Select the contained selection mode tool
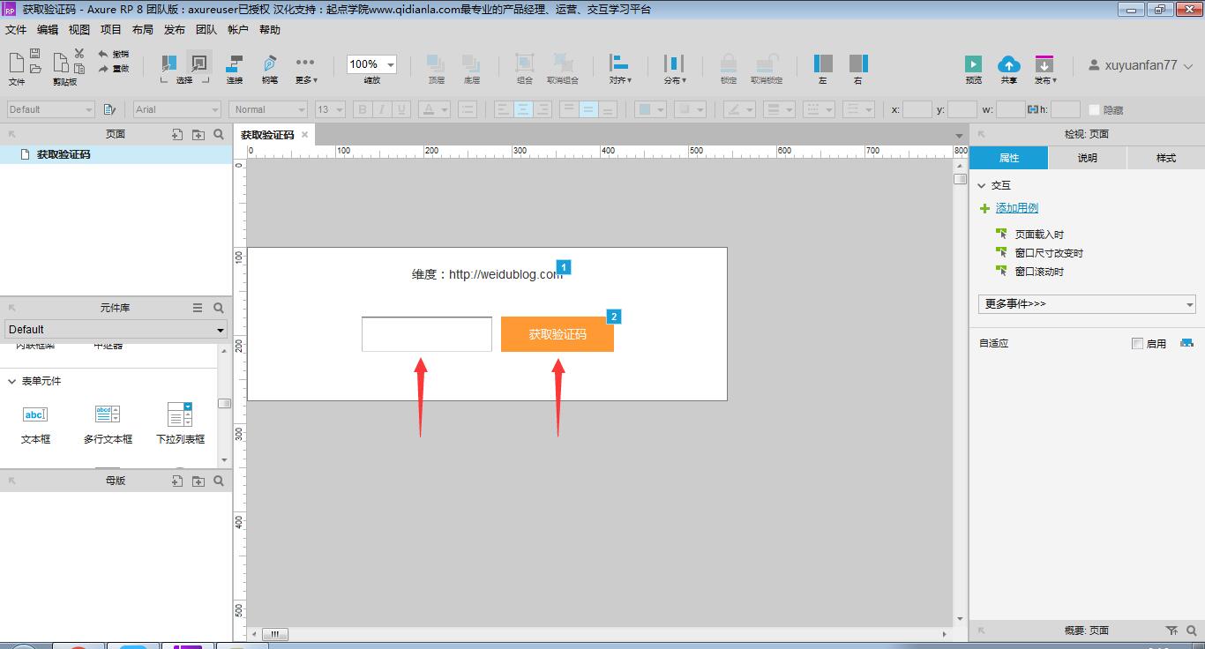Screen dimensions: 1205x649 point(199,63)
